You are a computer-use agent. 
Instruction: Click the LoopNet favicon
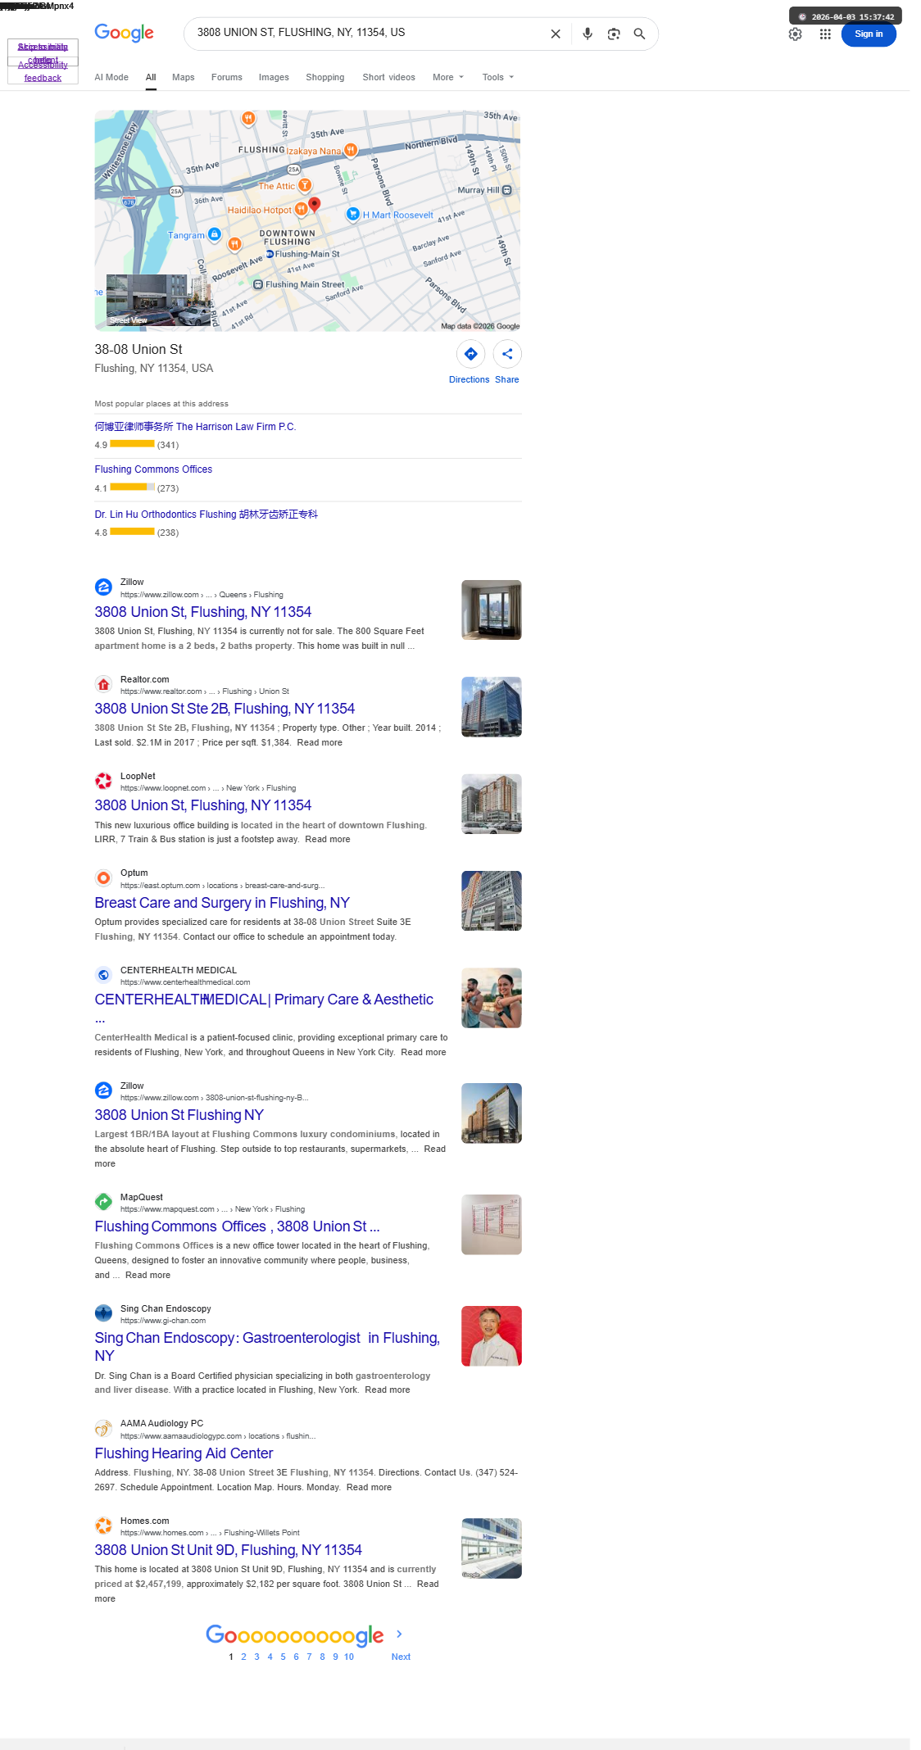tap(103, 781)
